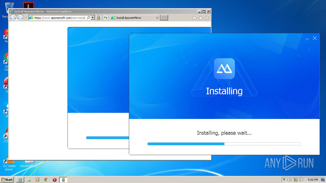This screenshot has height=183, width=326.
Task: Refresh the page in Internet Explorer
Action: pos(105,18)
